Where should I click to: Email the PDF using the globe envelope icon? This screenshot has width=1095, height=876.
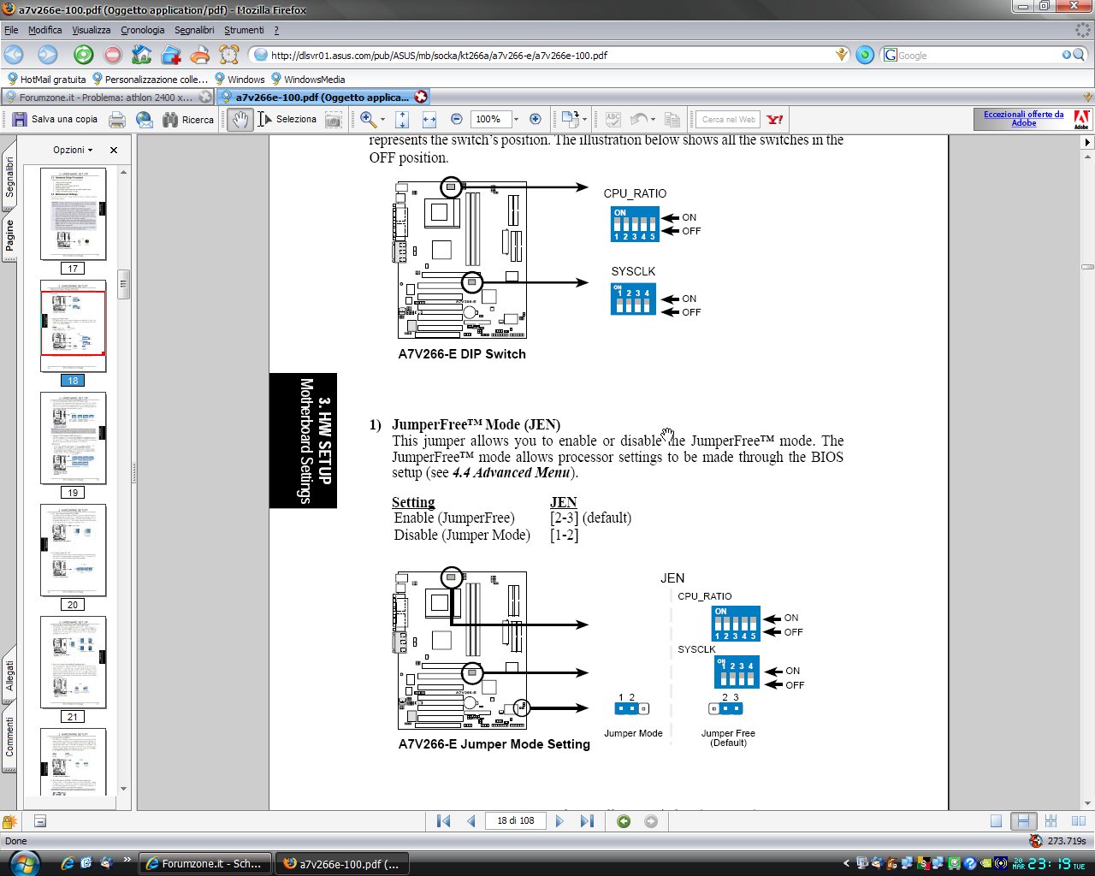[145, 120]
